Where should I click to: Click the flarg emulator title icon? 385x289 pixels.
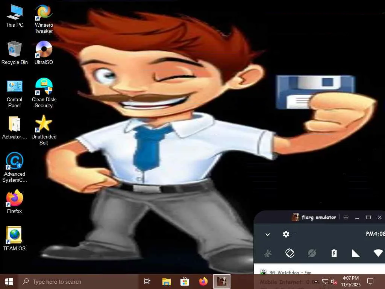click(296, 217)
